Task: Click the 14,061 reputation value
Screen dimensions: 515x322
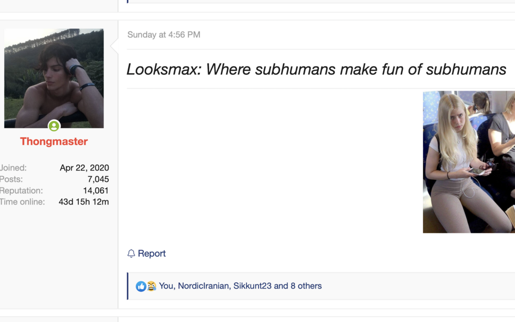Action: pyautogui.click(x=96, y=191)
